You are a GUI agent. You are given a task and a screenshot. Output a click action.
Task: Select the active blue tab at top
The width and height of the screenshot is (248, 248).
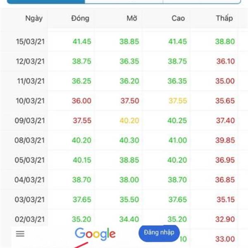46,2
